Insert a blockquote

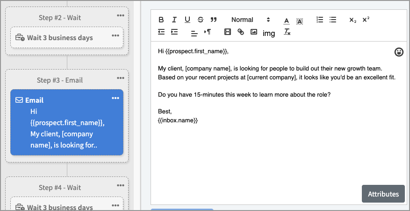coord(214,20)
